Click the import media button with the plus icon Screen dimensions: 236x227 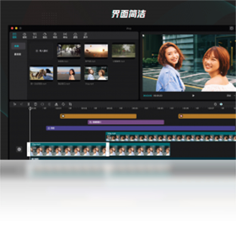point(42,51)
